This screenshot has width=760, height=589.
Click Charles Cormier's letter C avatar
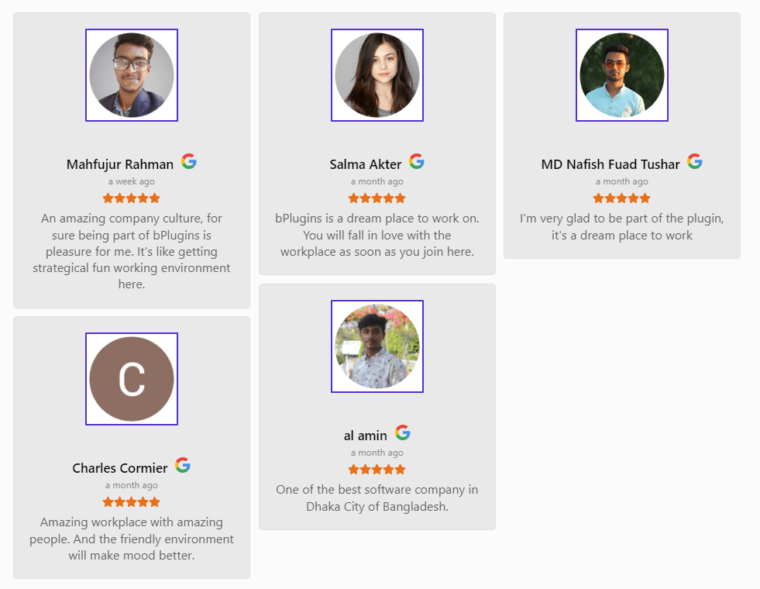[x=132, y=379]
